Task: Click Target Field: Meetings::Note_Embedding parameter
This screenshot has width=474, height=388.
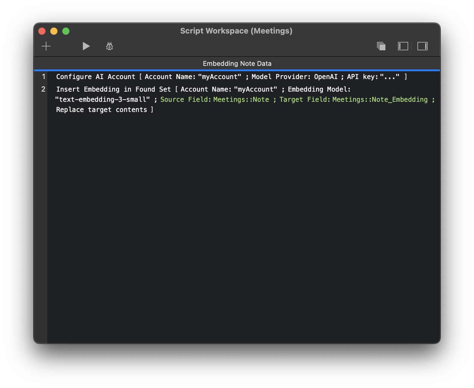Action: (x=353, y=99)
